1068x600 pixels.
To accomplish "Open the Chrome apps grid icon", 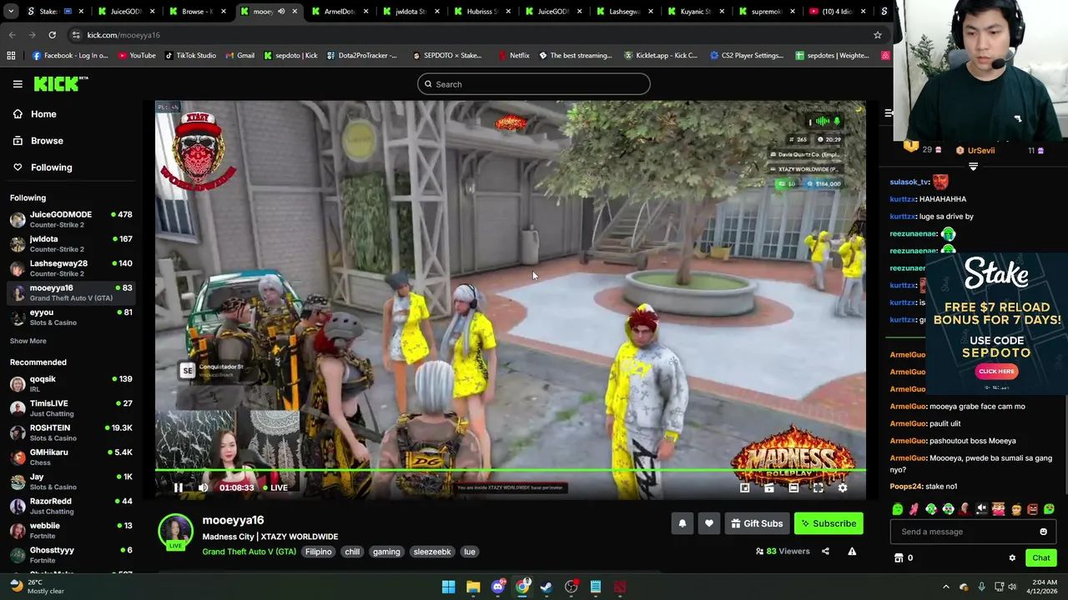I will click(11, 56).
